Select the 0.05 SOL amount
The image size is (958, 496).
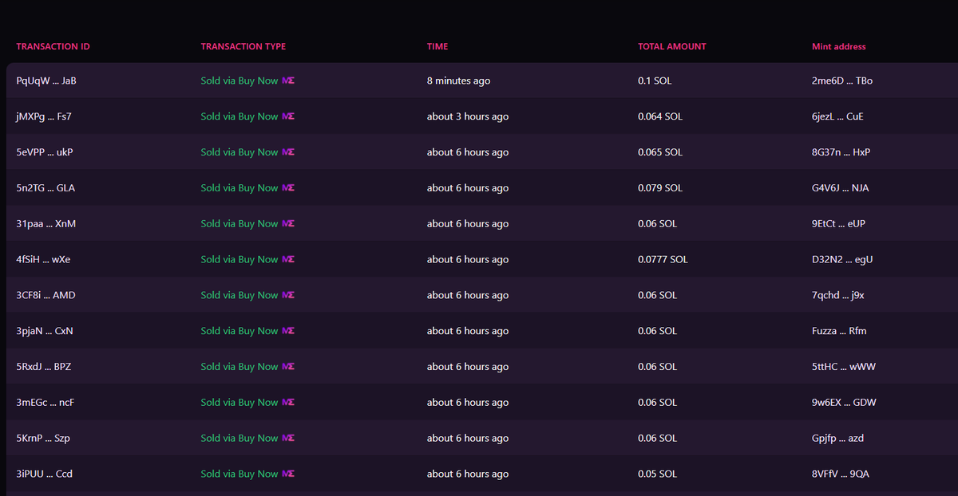(658, 474)
